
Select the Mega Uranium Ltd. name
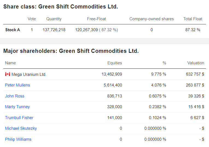pyautogui.click(x=29, y=74)
